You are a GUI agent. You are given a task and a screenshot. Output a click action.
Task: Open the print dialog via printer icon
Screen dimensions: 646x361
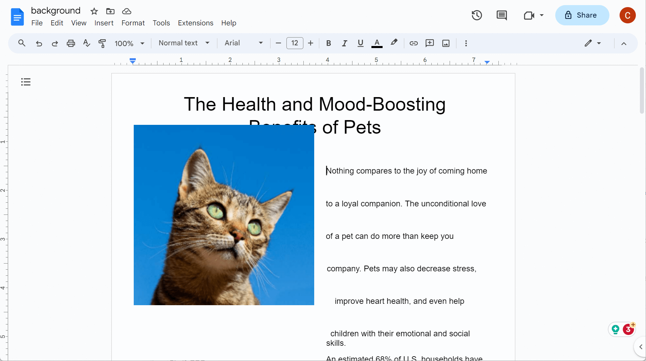[71, 43]
